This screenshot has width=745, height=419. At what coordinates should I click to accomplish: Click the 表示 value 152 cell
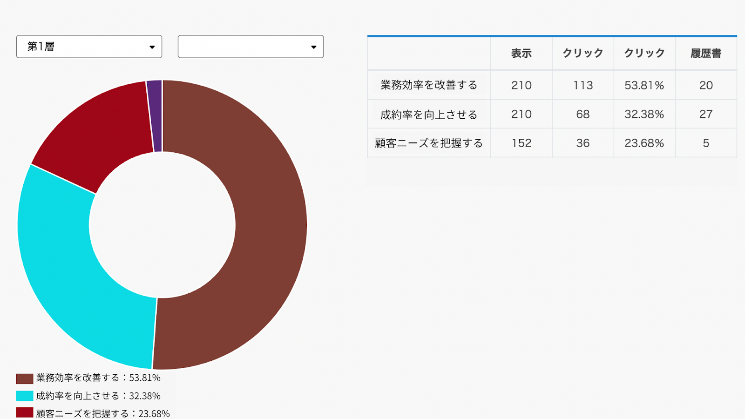pos(521,143)
